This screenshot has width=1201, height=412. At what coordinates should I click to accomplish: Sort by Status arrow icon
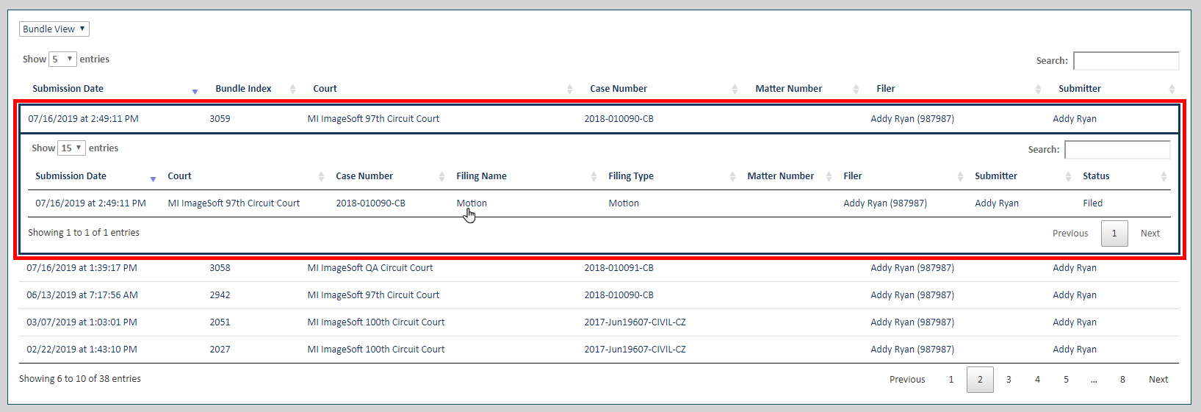pyautogui.click(x=1164, y=176)
